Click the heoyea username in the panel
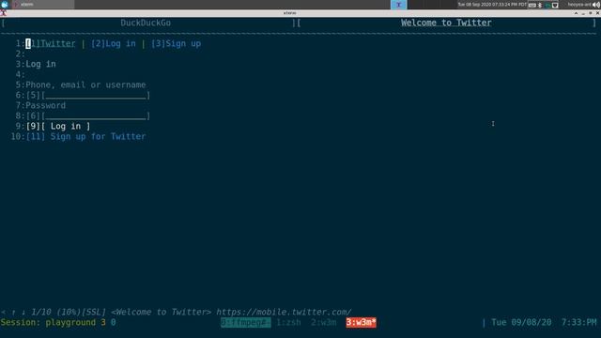601x338 pixels. tap(579, 5)
